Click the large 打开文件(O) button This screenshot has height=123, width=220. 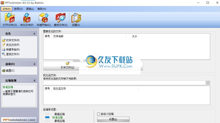pos(67,66)
